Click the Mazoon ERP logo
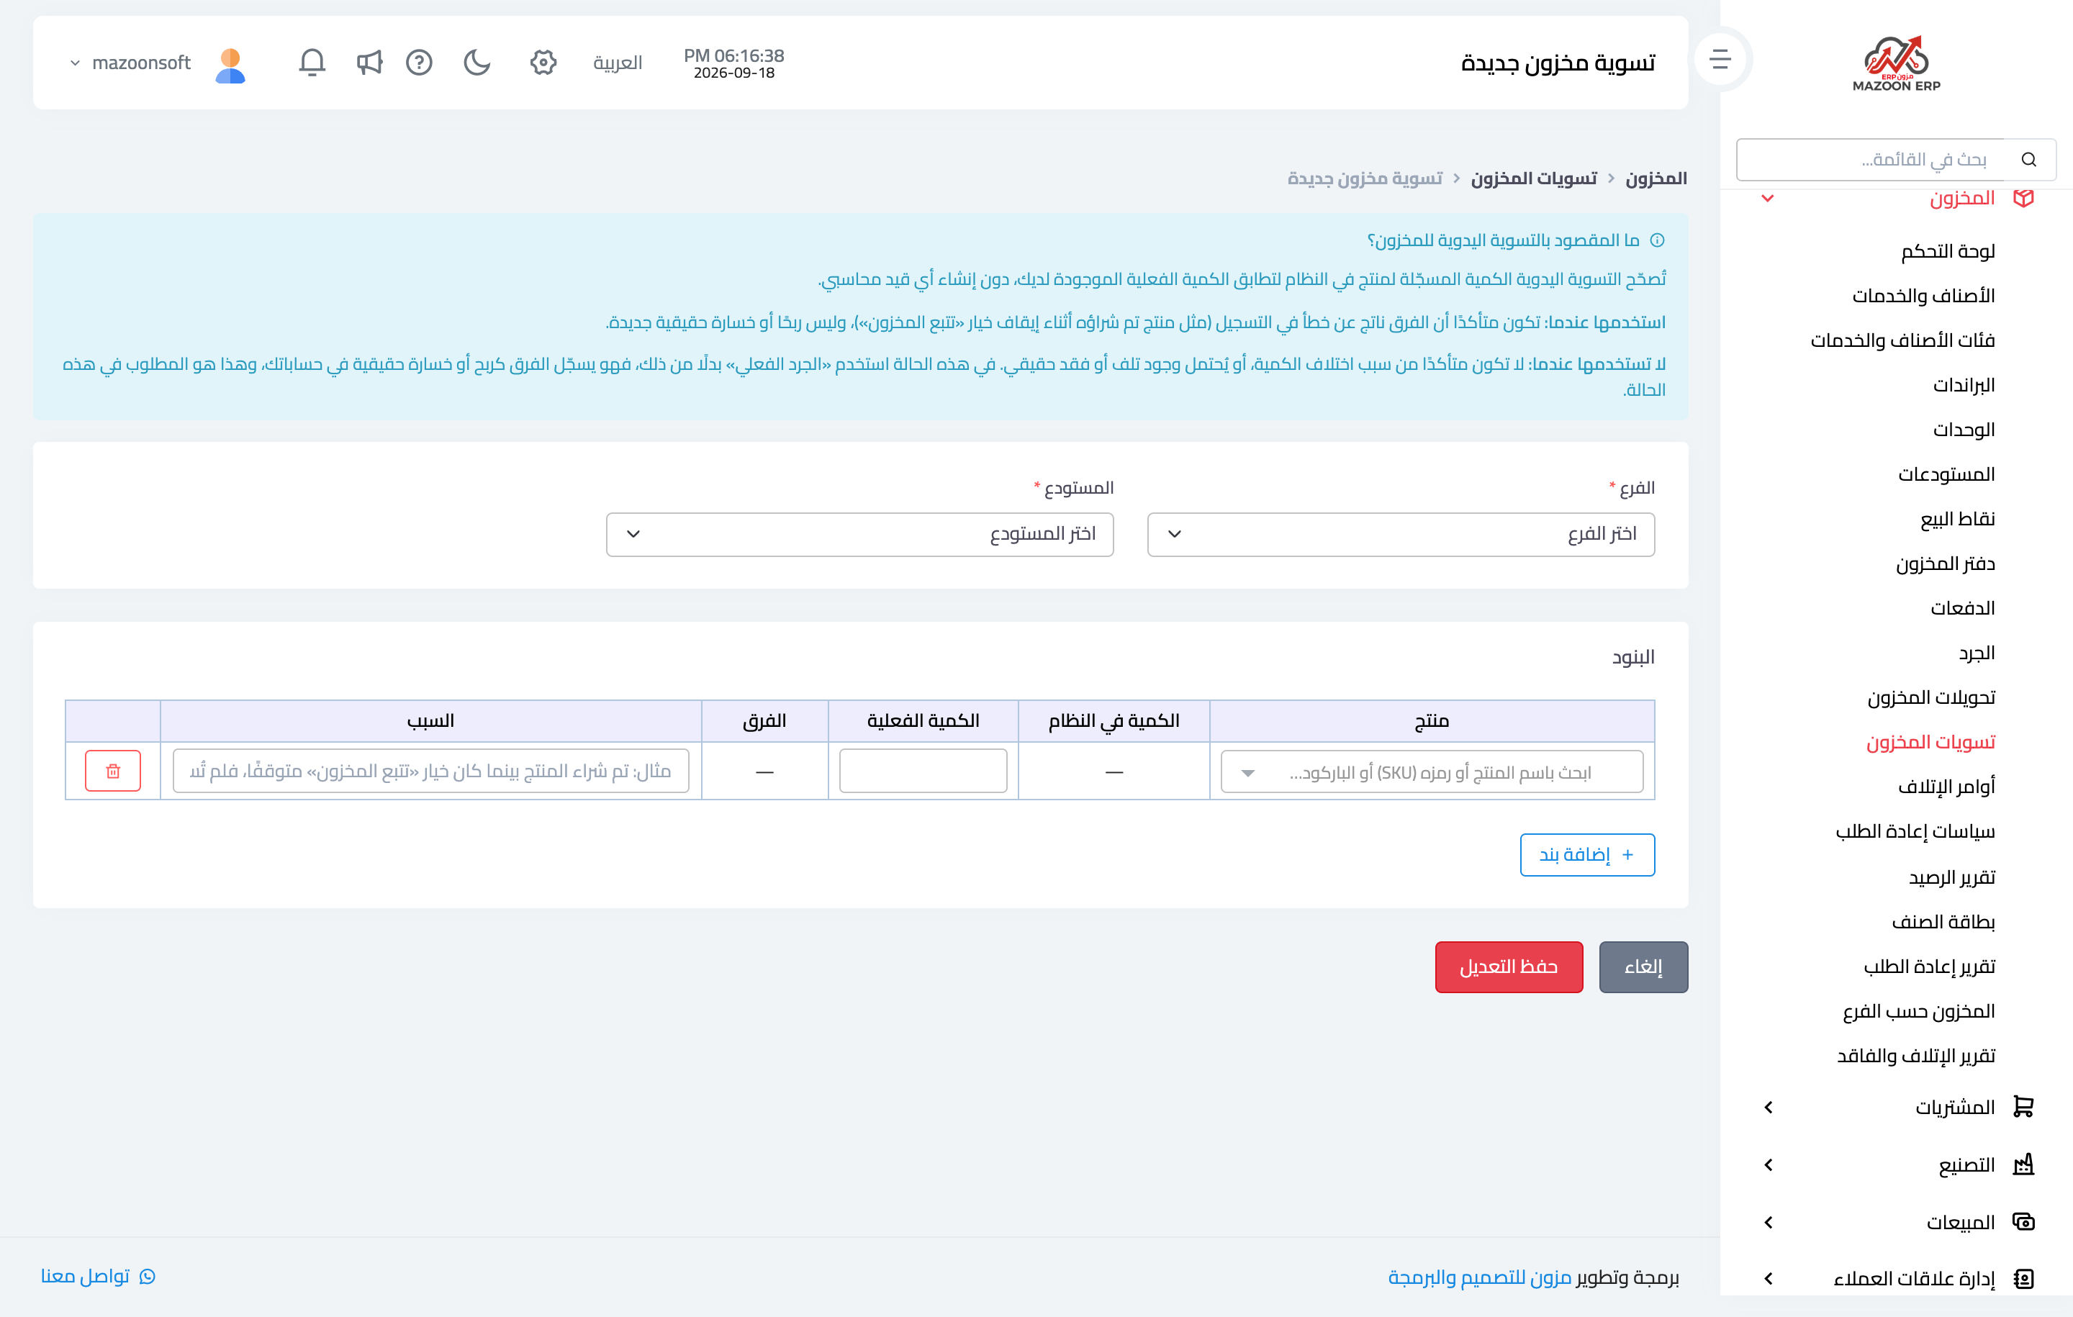This screenshot has height=1317, width=2073. pos(1897,63)
